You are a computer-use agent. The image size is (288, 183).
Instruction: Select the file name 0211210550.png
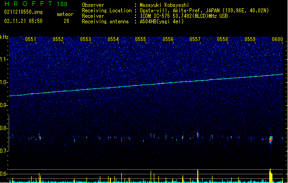point(23,12)
